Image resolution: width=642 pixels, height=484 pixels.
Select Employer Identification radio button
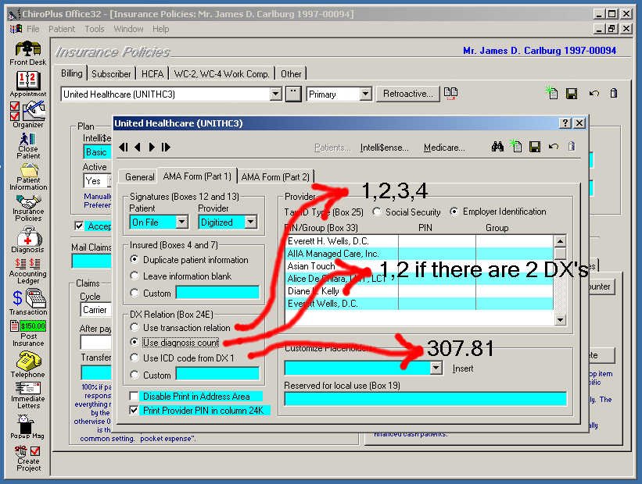[454, 212]
